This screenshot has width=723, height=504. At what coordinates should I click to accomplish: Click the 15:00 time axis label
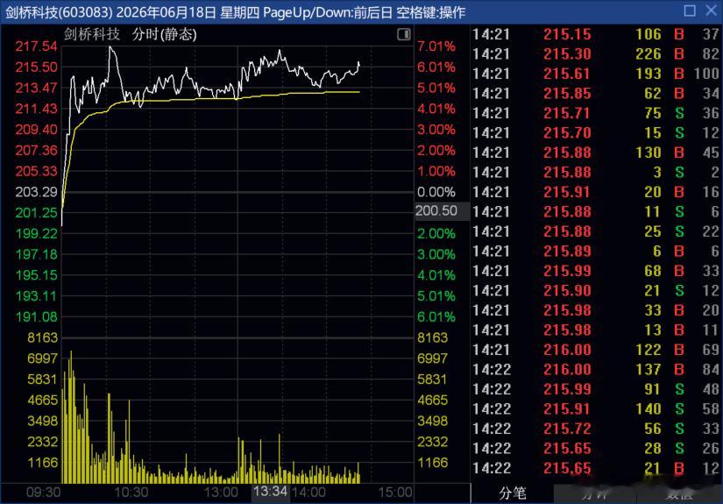pyautogui.click(x=394, y=493)
